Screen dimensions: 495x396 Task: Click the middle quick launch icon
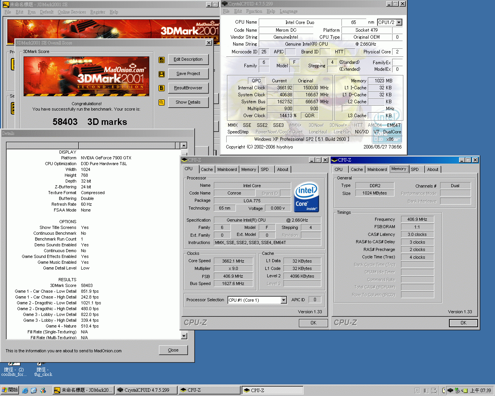[34, 391]
